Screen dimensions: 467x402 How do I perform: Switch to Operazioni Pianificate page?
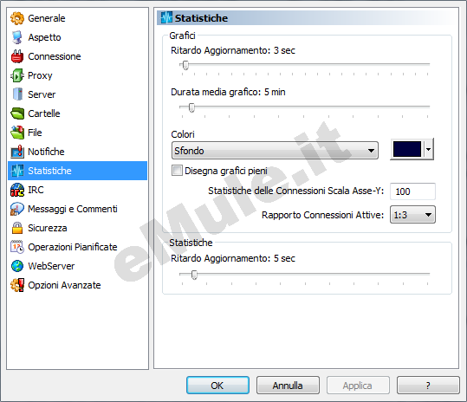73,247
